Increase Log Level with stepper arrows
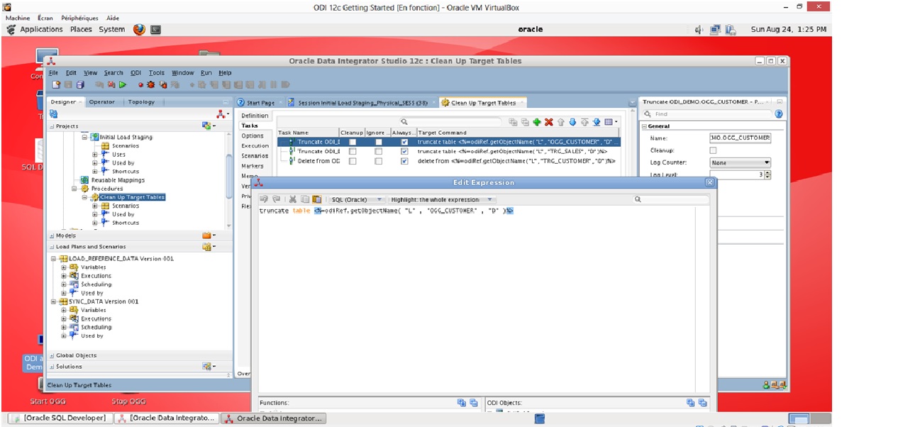The width and height of the screenshot is (898, 427). point(767,172)
